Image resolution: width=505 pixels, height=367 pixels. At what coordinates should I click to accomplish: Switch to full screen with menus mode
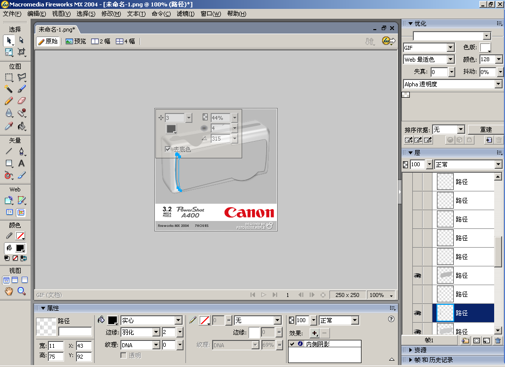(x=15, y=280)
